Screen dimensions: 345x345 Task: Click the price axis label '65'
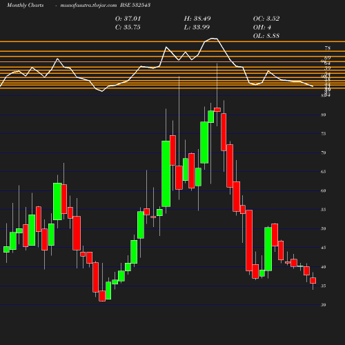pyautogui.click(x=324, y=172)
